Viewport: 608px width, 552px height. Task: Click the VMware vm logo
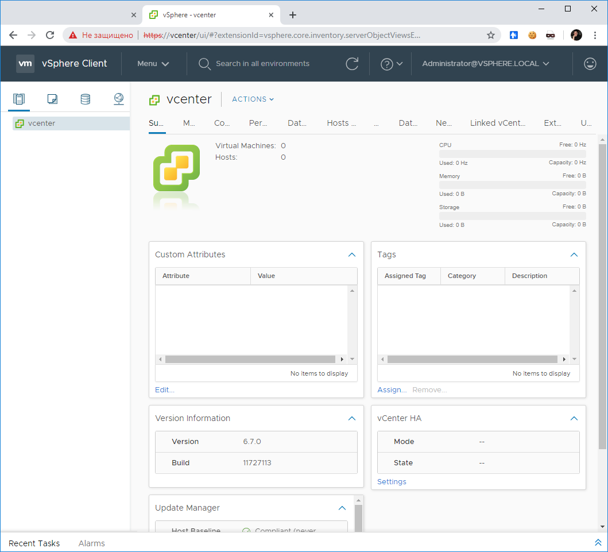coord(25,64)
